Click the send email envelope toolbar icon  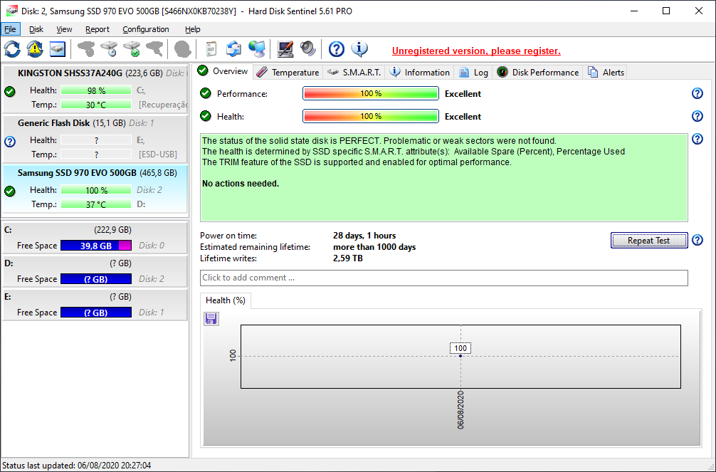[x=233, y=49]
